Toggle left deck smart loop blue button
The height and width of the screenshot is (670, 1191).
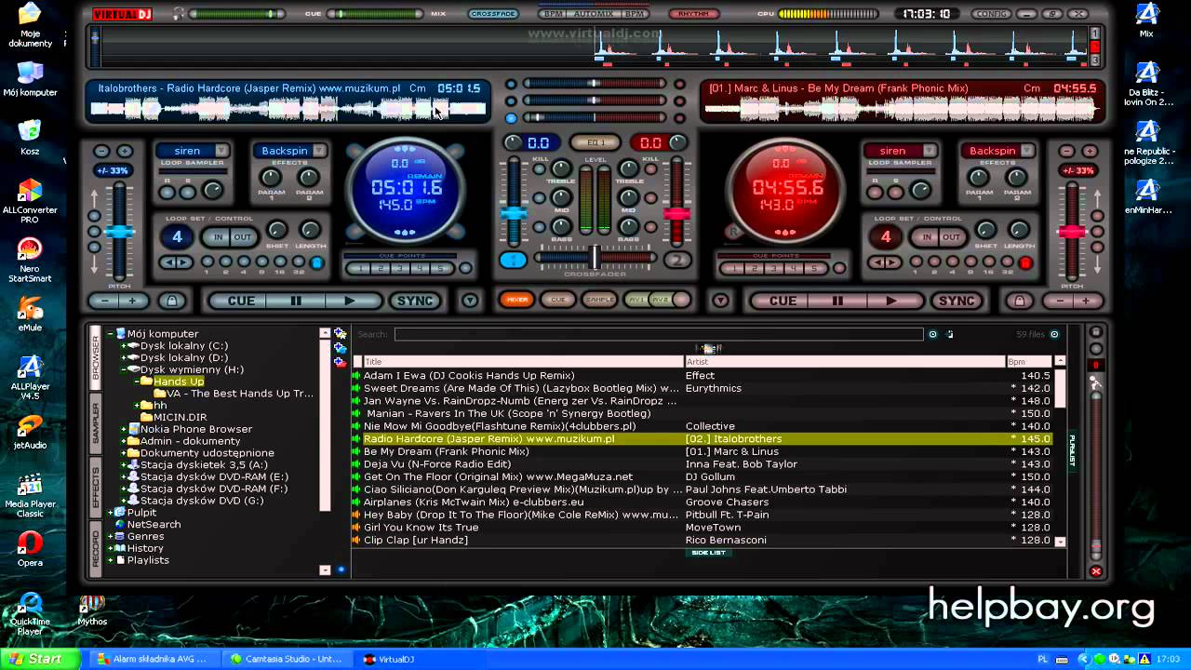tap(317, 262)
